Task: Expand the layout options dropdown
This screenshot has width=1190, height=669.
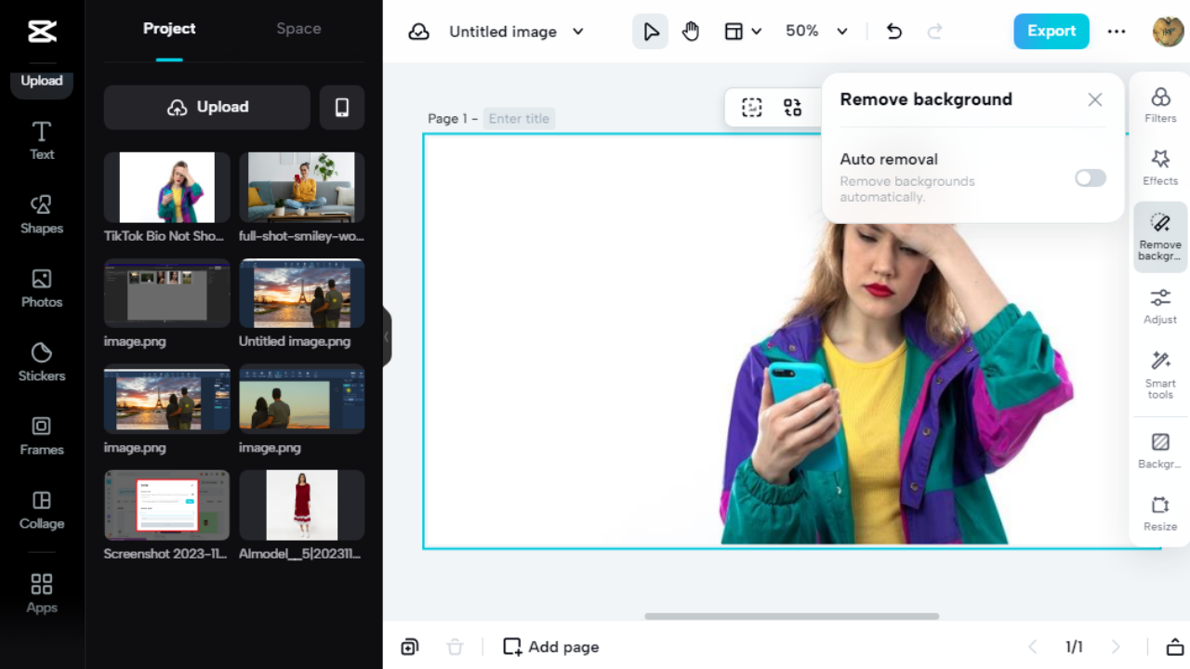Action: pos(743,32)
